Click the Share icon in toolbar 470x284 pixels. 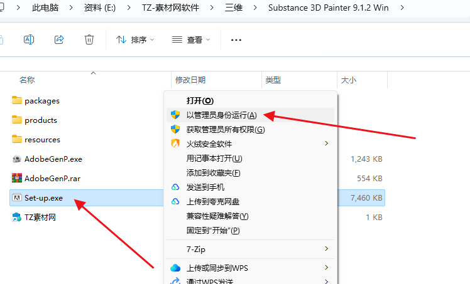pyautogui.click(x=59, y=39)
